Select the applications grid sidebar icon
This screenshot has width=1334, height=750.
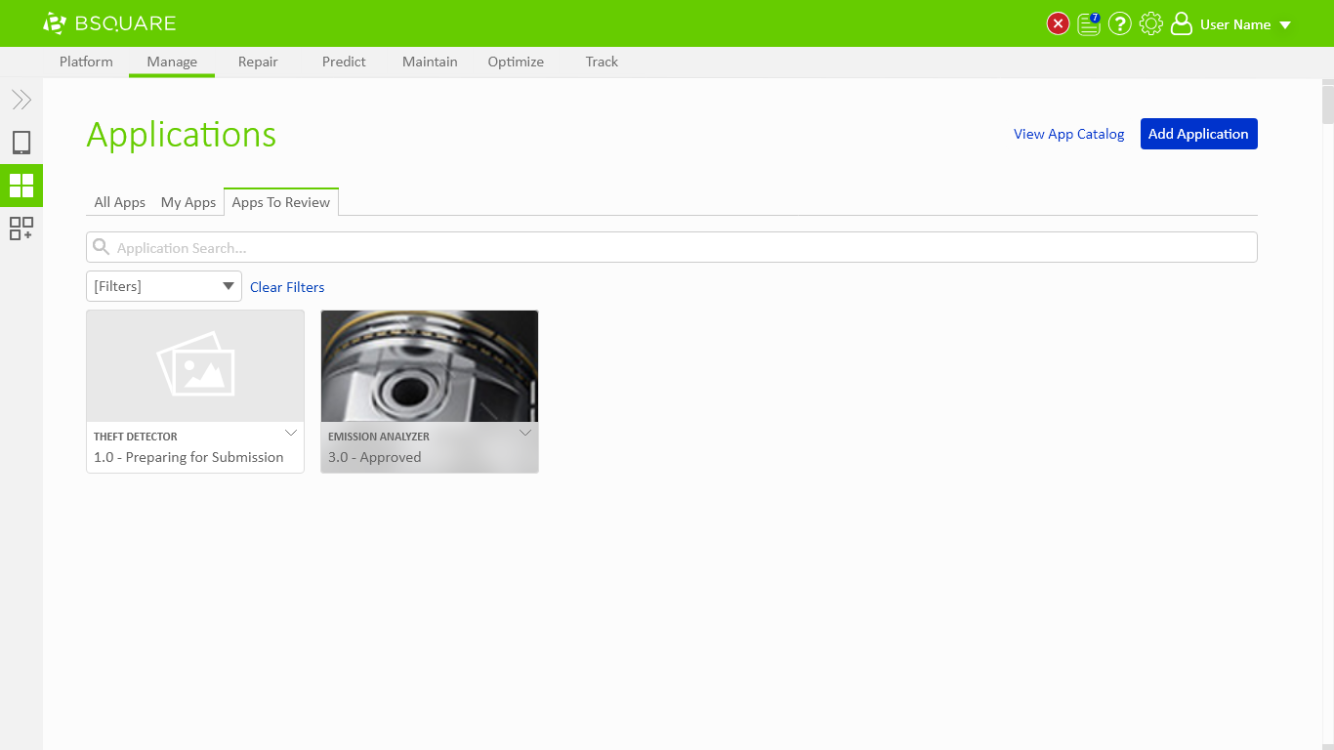tap(21, 186)
